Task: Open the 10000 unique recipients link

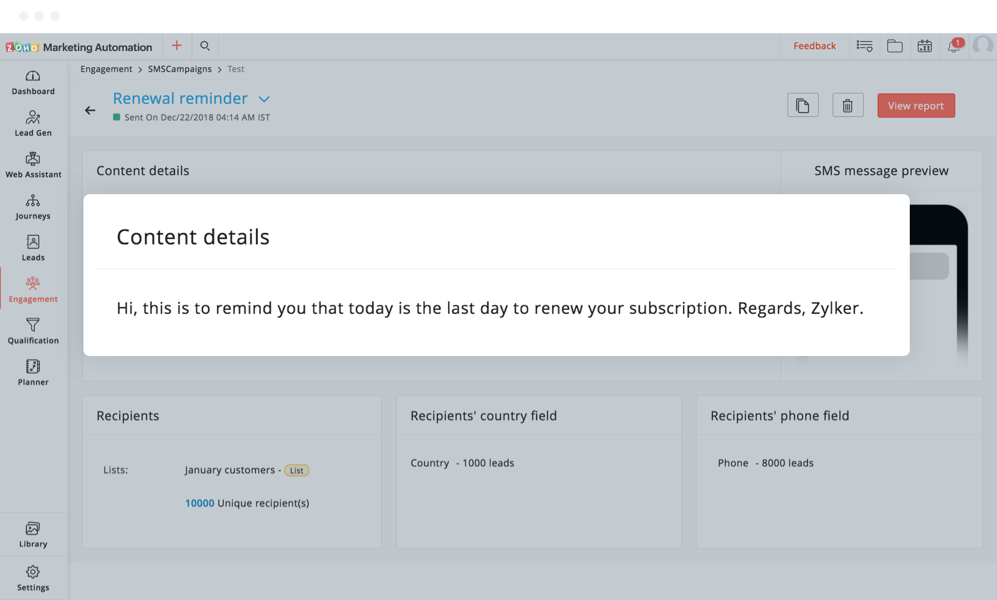Action: 199,503
